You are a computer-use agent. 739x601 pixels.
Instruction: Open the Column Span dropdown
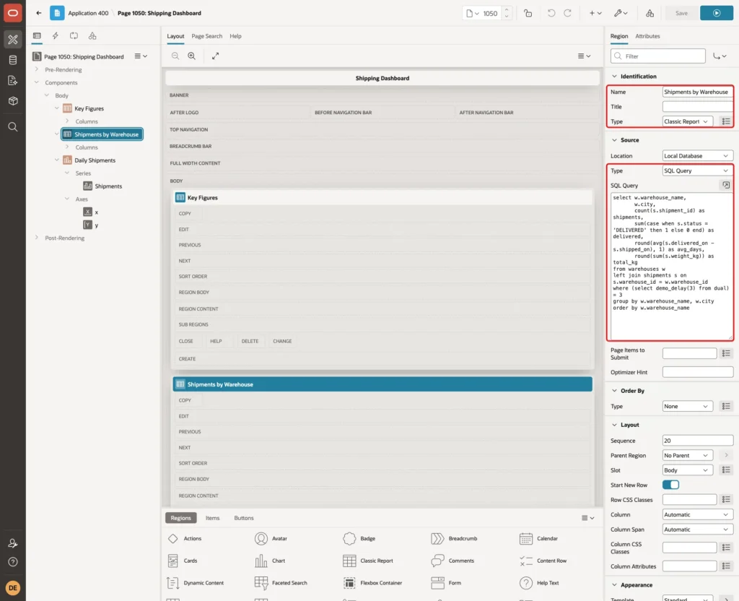[x=698, y=529]
